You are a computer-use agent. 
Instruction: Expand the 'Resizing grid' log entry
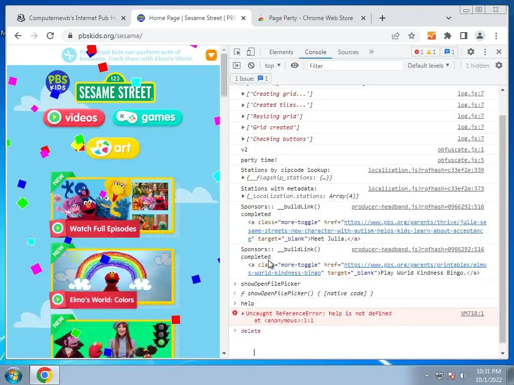(x=243, y=116)
